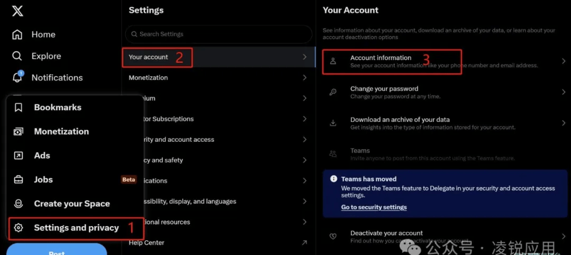Expand the Your account chevron
571x255 pixels.
pyautogui.click(x=305, y=57)
